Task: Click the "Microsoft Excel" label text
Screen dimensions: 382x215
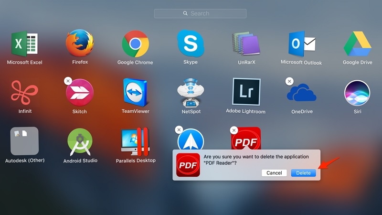Action: (x=25, y=63)
